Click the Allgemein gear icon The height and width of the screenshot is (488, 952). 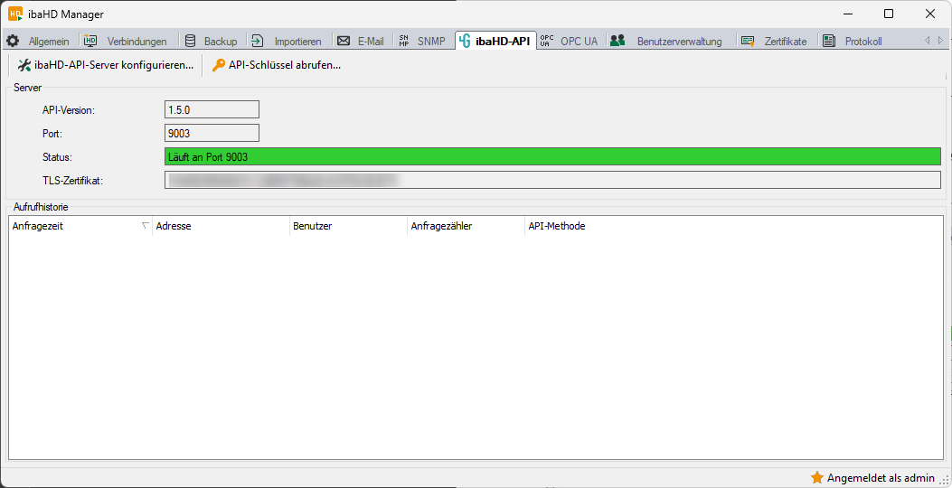[13, 42]
